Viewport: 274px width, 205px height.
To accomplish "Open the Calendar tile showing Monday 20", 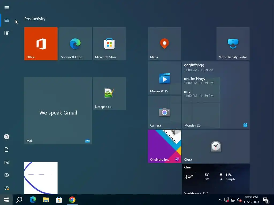I will point(216,95).
